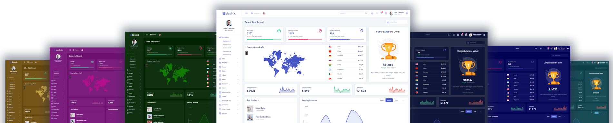This screenshot has height=123, width=613.
Task: Open shopping cart icon in white dashboard header
Action: click(x=381, y=13)
